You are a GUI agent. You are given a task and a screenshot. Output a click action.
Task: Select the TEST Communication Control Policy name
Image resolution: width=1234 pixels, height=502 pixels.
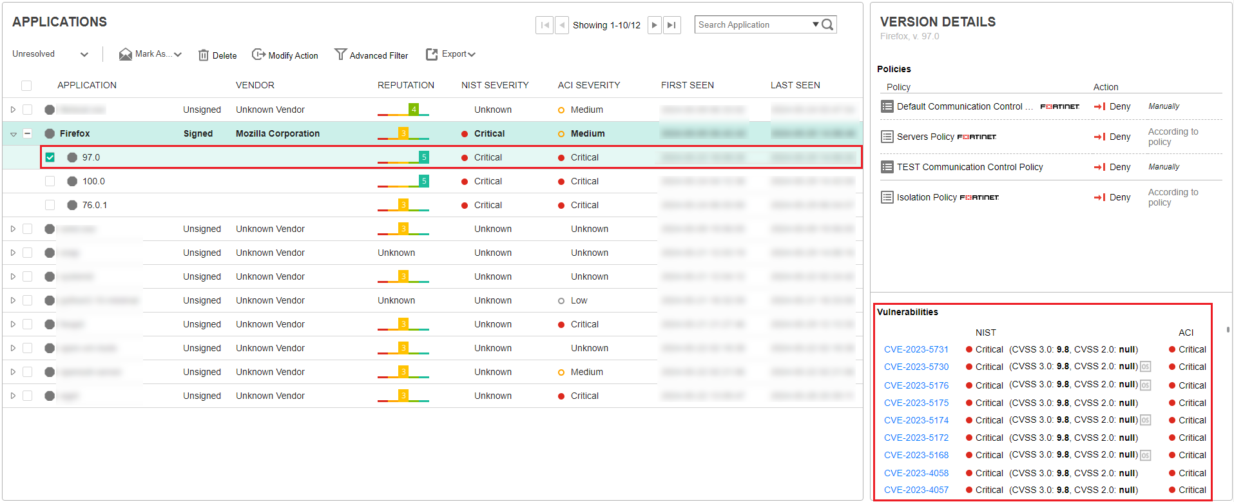pyautogui.click(x=970, y=167)
